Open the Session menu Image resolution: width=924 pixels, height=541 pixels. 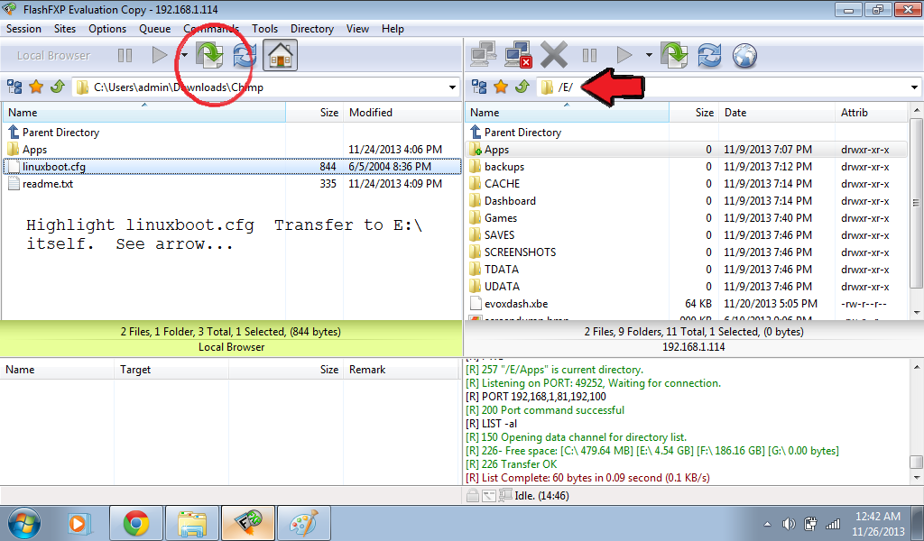(23, 29)
